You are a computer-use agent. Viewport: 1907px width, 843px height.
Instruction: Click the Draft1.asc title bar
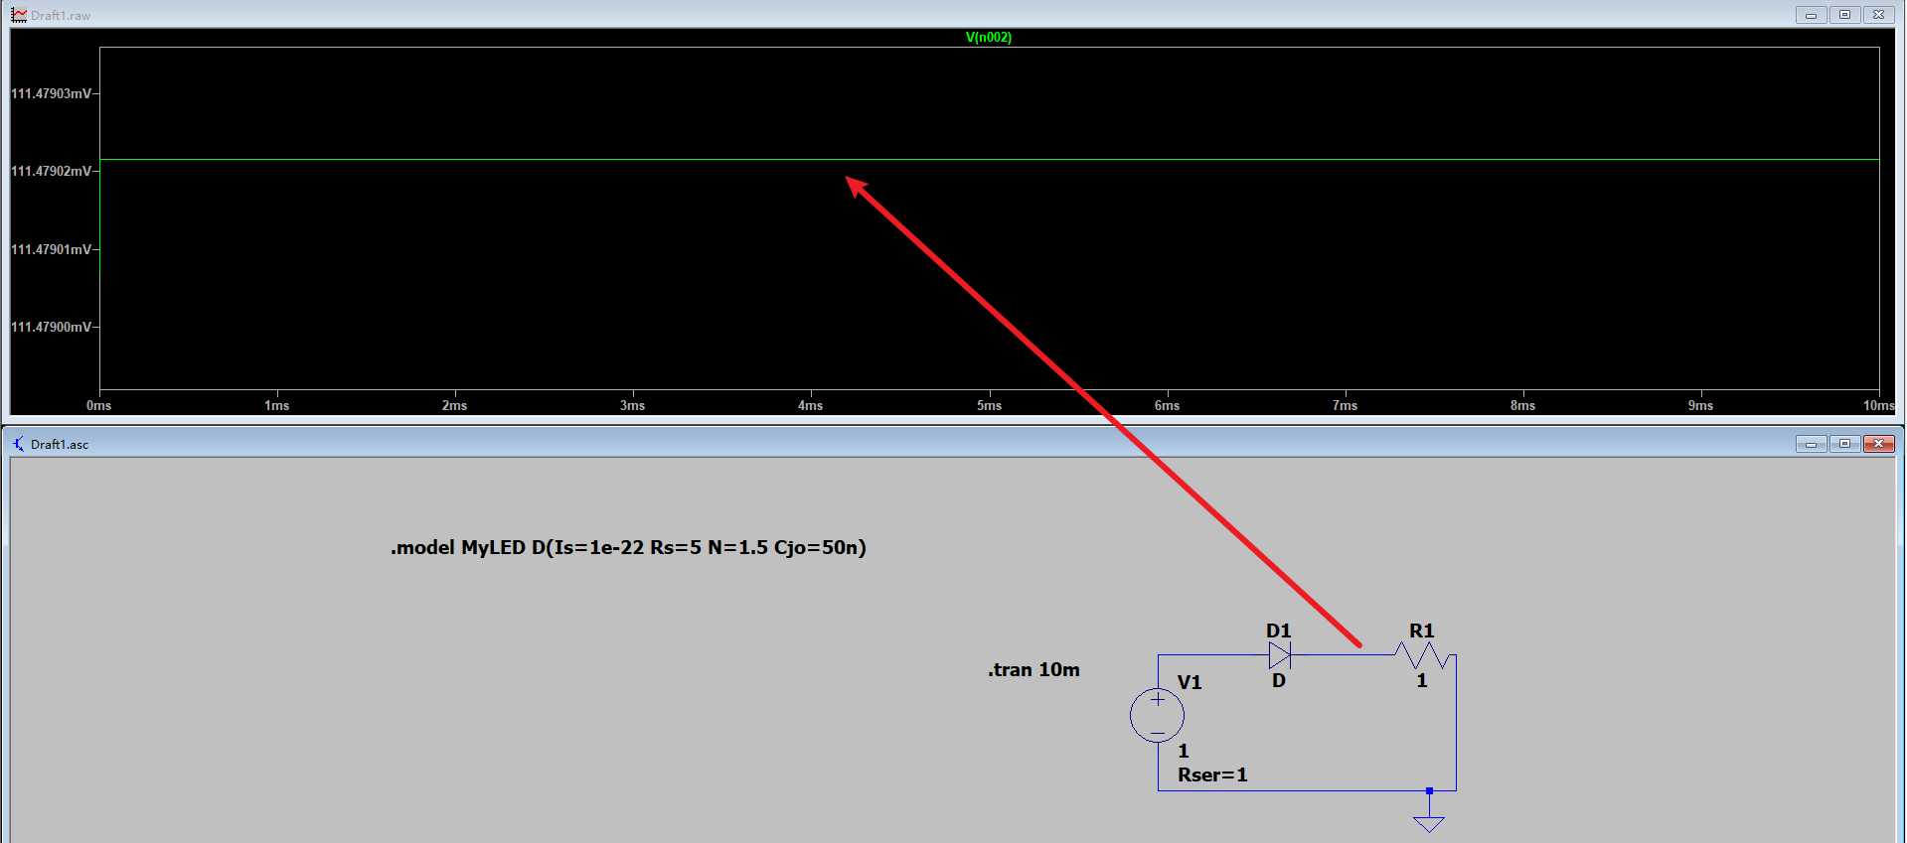pos(953,444)
